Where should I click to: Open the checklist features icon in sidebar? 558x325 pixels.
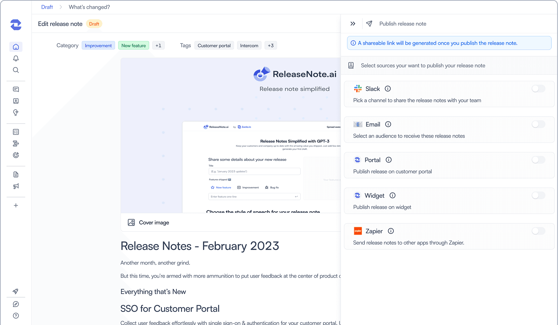click(x=16, y=132)
